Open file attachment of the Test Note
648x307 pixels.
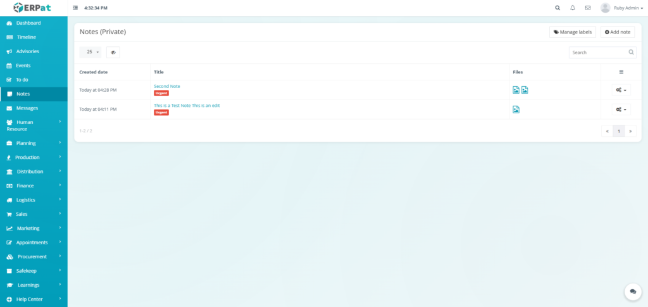tap(516, 110)
